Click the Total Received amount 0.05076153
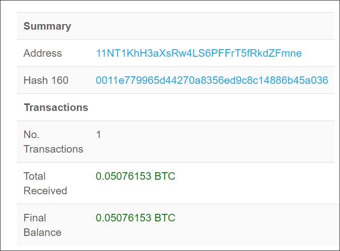This screenshot has width=340, height=251. click(x=124, y=176)
